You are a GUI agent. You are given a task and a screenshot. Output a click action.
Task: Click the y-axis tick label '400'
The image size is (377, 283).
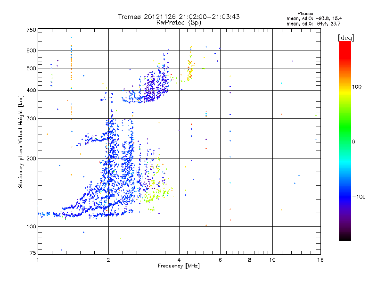(x=31, y=91)
